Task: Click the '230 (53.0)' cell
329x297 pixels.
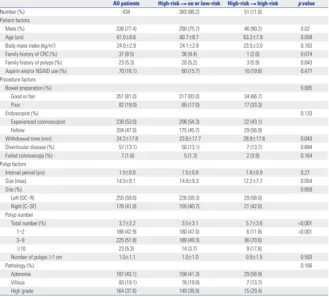Action: tap(127, 122)
